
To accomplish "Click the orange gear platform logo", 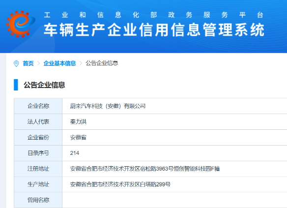I will click(x=21, y=24).
